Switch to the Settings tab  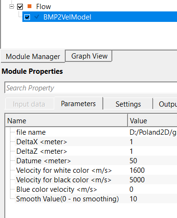(128, 104)
